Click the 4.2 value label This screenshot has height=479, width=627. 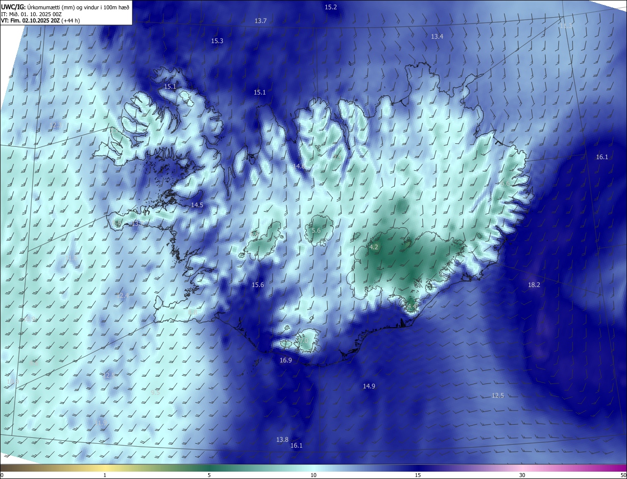click(x=374, y=247)
